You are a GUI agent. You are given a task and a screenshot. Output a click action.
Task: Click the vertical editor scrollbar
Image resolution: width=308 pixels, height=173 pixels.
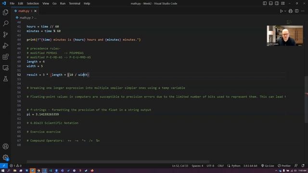click(x=306, y=99)
